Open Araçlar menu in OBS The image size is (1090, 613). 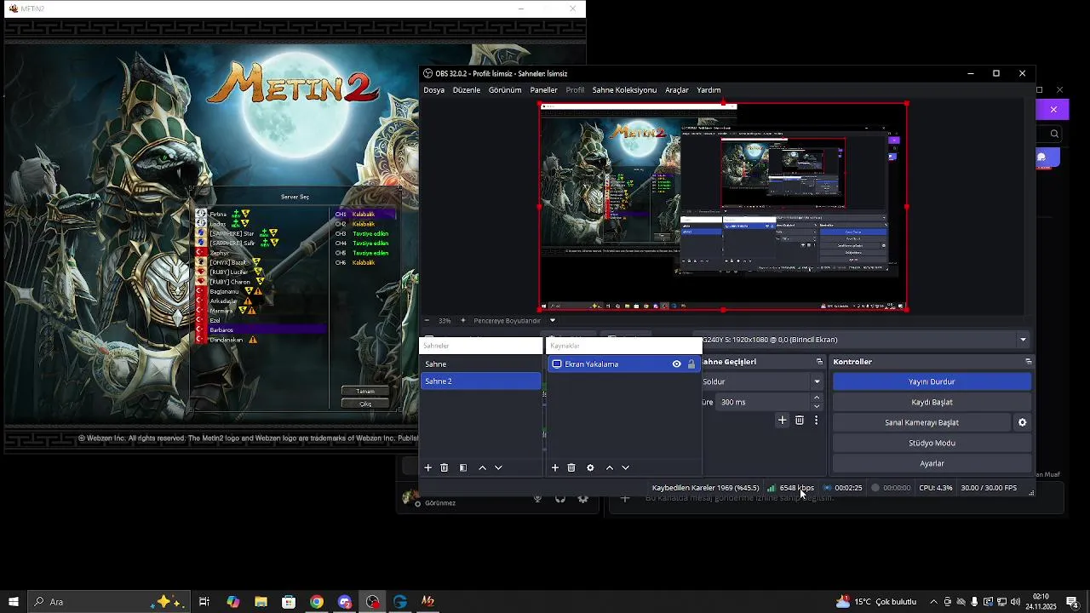[677, 90]
